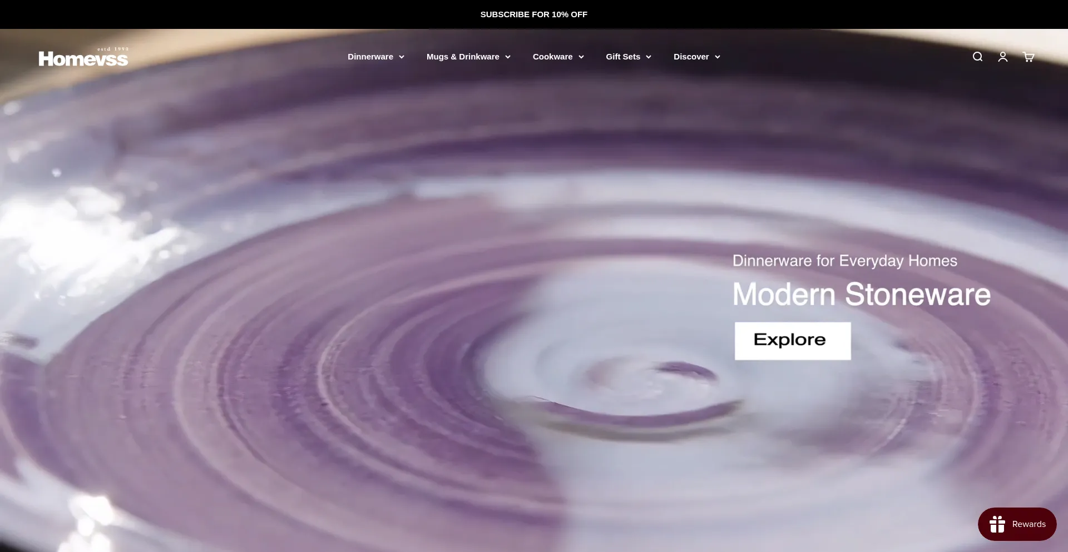Click the Subscribe for 10% Off banner
This screenshot has height=552, width=1068.
pos(534,14)
